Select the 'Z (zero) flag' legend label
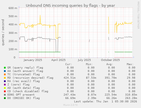This screenshot has height=108, width=141. [x=18, y=85]
